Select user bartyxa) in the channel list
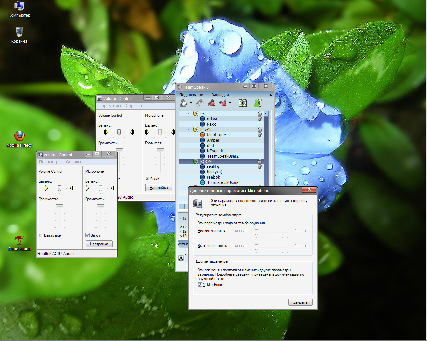Image resolution: width=427 pixels, height=341 pixels. click(215, 172)
